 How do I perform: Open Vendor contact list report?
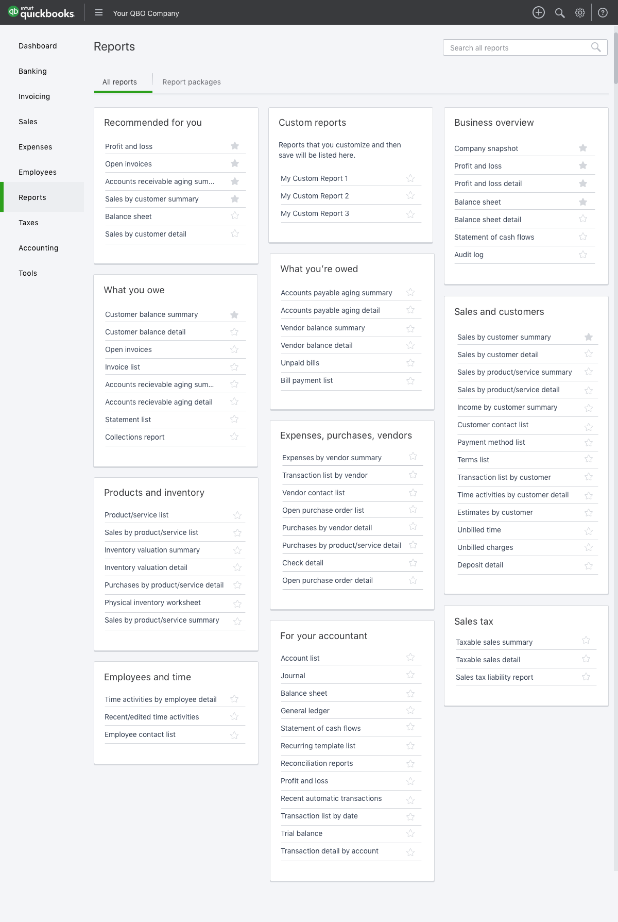coord(313,493)
